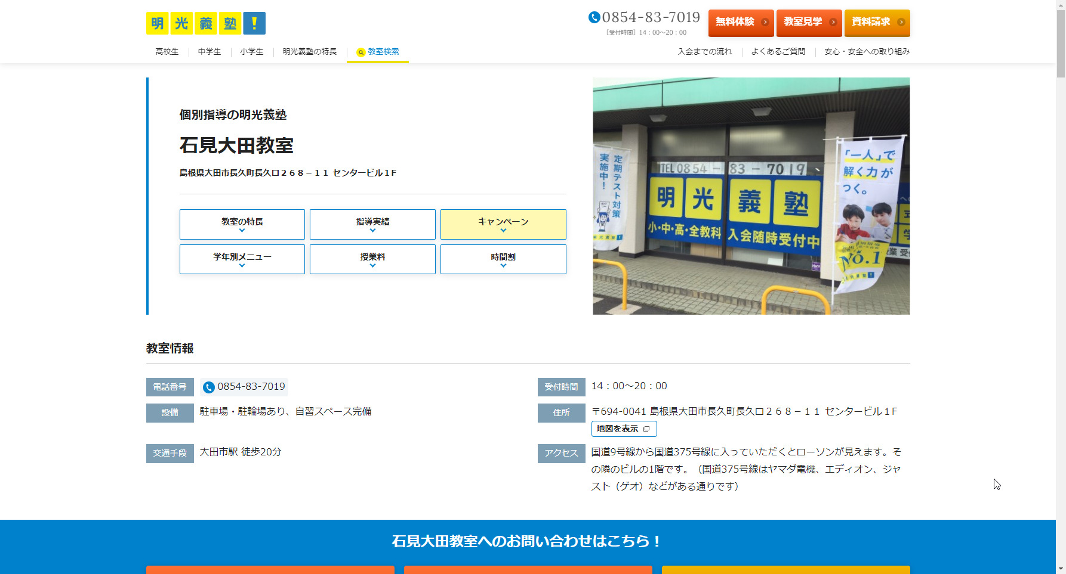
Task: Click header phone number 0854-83-7019
Action: (x=651, y=17)
